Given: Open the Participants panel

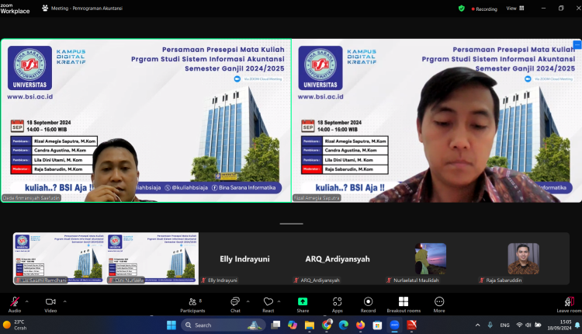Looking at the screenshot, I should (x=192, y=304).
